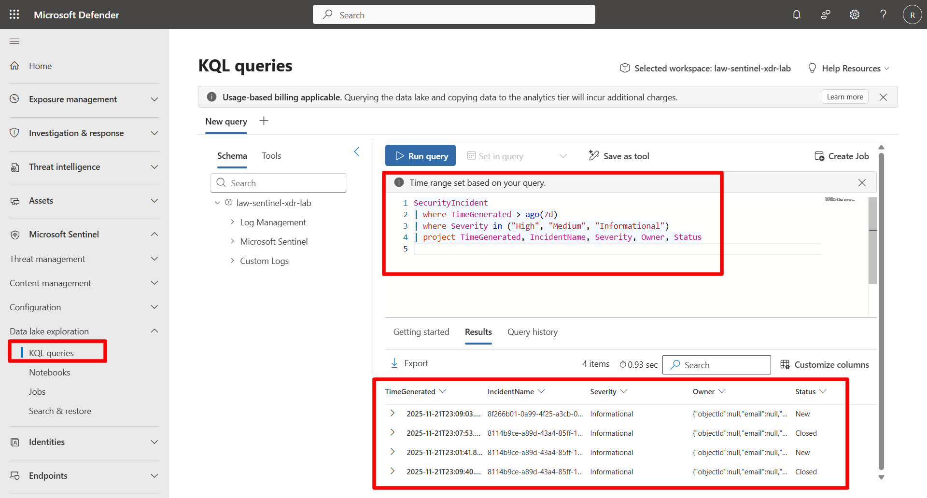The height and width of the screenshot is (498, 927).
Task: Open KQL queries page
Action: tap(51, 353)
